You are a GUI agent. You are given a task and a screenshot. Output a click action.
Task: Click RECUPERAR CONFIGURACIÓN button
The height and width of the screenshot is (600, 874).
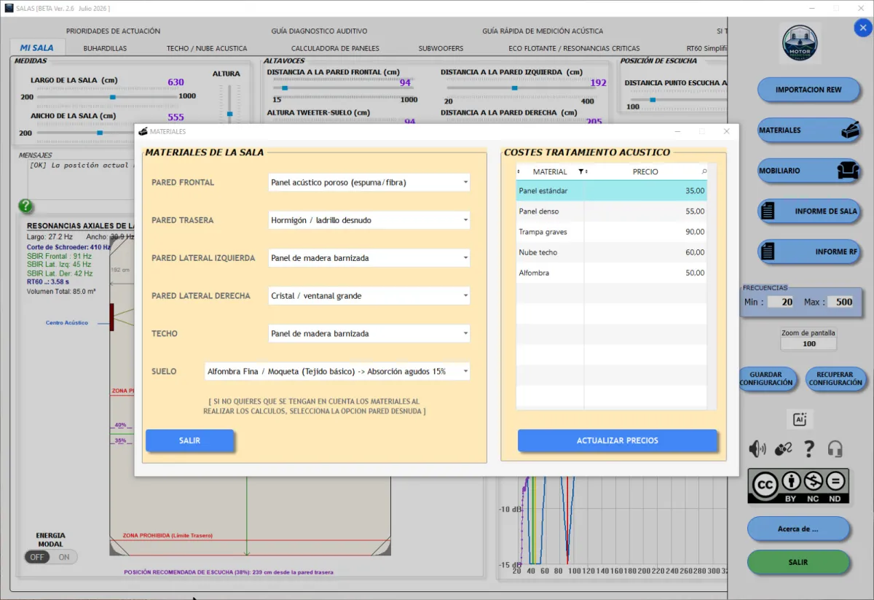[835, 378]
